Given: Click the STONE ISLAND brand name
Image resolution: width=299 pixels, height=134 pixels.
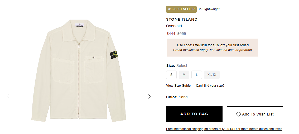Looking at the screenshot, I should tap(182, 19).
